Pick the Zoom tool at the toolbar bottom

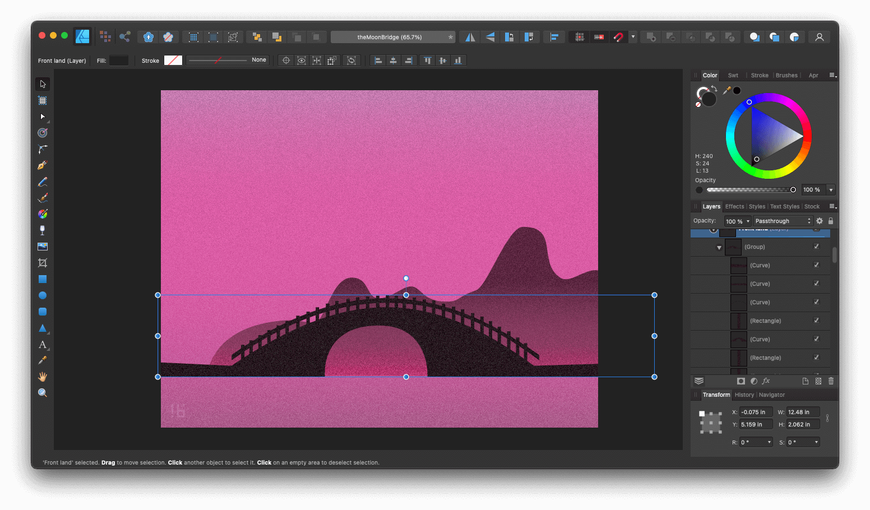[43, 392]
